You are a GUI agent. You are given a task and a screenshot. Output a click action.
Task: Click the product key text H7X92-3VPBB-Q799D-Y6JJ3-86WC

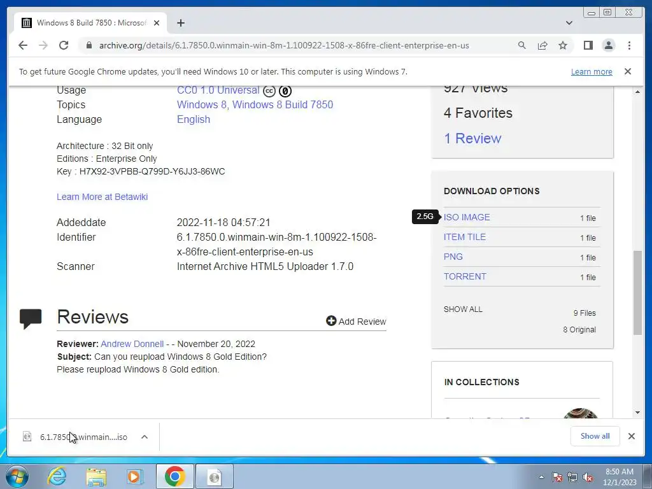pyautogui.click(x=152, y=171)
